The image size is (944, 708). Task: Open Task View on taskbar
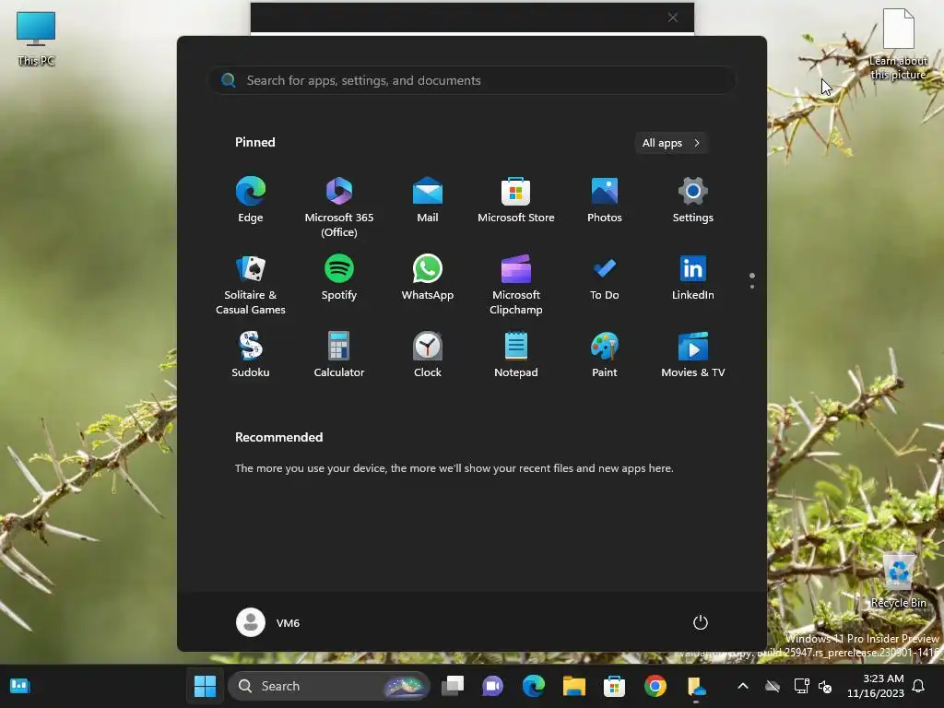tap(453, 686)
